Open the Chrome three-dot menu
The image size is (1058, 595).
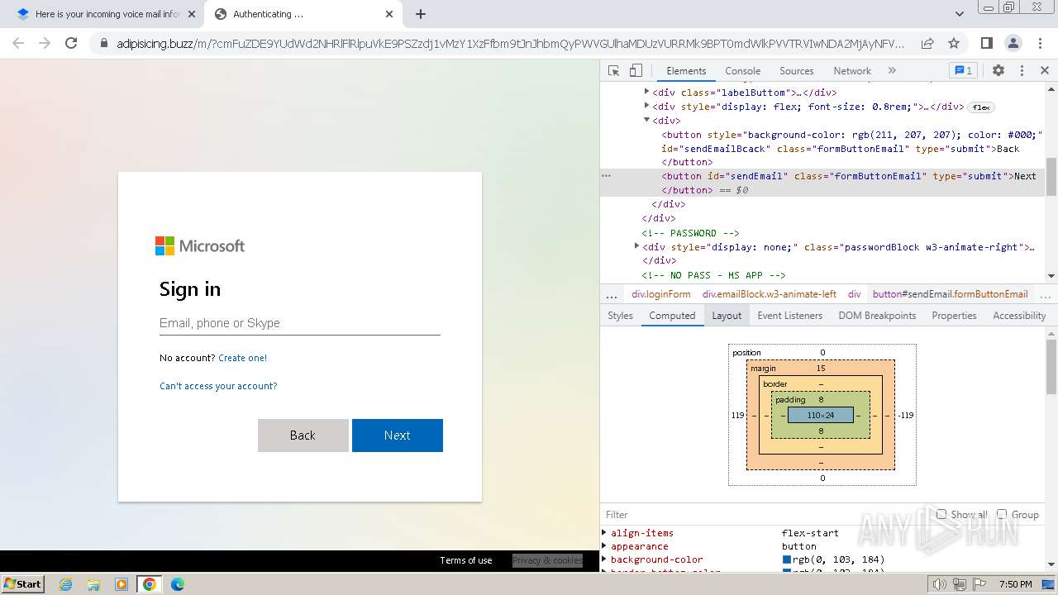pyautogui.click(x=1038, y=43)
